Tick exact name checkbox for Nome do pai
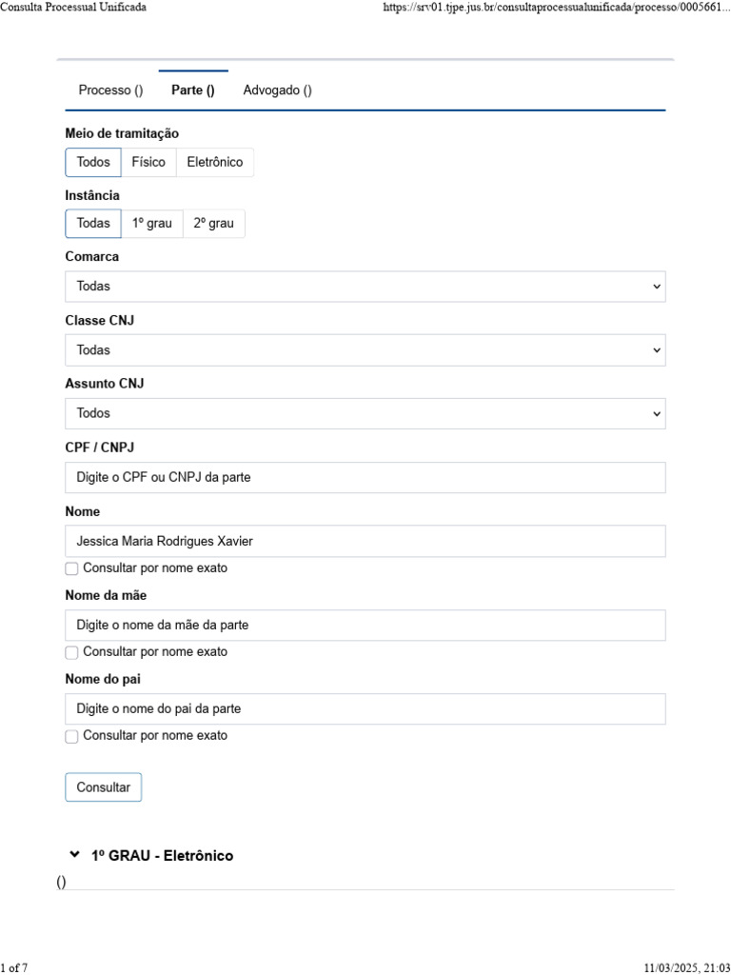This screenshot has height=975, width=731. click(72, 736)
